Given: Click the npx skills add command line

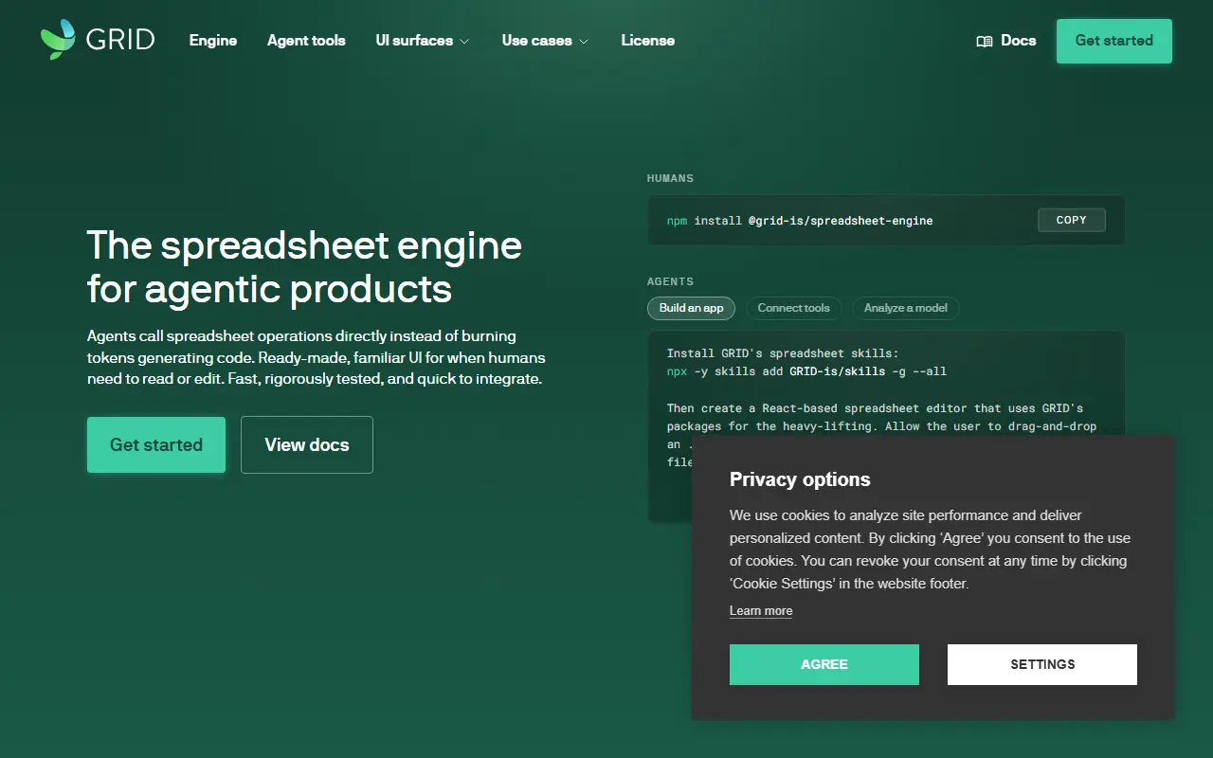Looking at the screenshot, I should point(806,371).
